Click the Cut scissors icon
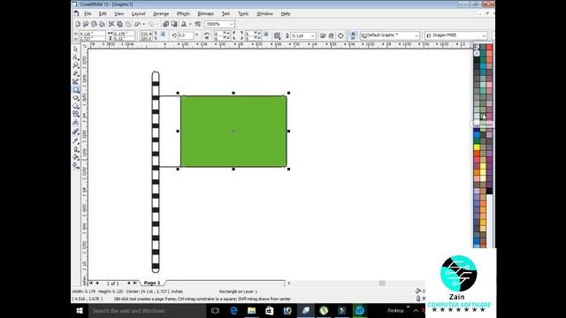This screenshot has width=566, height=318. pos(111,24)
